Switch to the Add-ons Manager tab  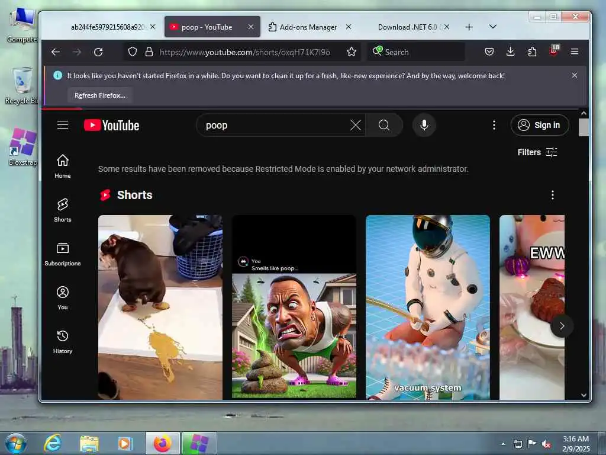[308, 27]
